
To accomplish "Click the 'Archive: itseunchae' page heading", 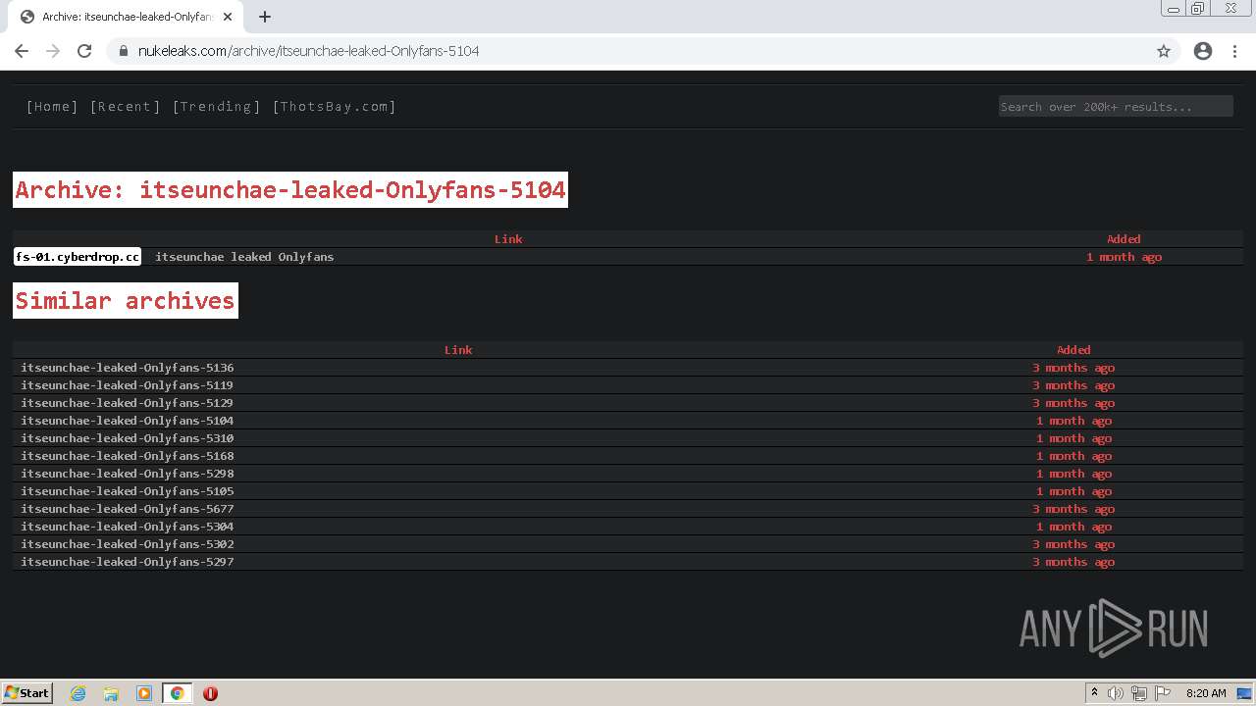I will (290, 190).
